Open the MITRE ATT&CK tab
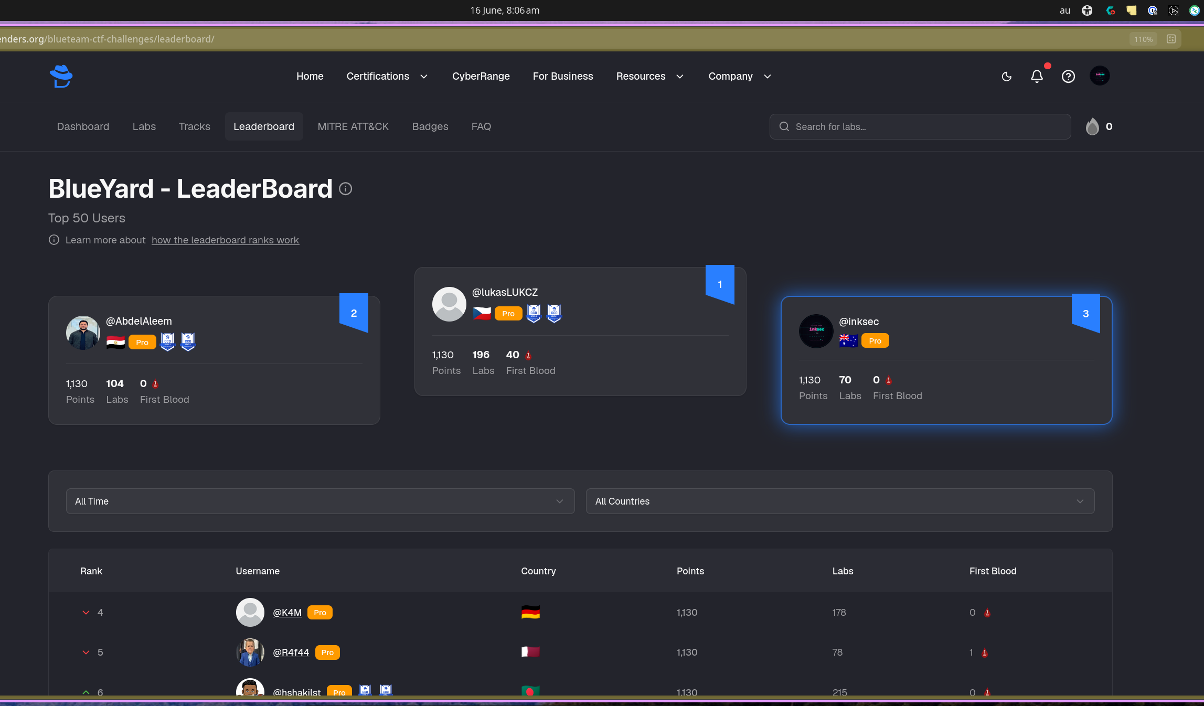The height and width of the screenshot is (706, 1204). 353,126
